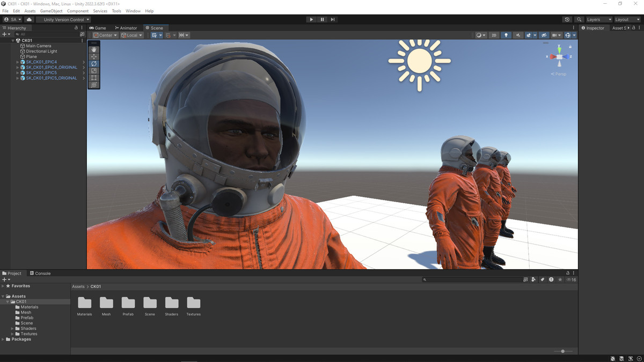The image size is (644, 362).
Task: Click the Step frame button
Action: (x=333, y=19)
